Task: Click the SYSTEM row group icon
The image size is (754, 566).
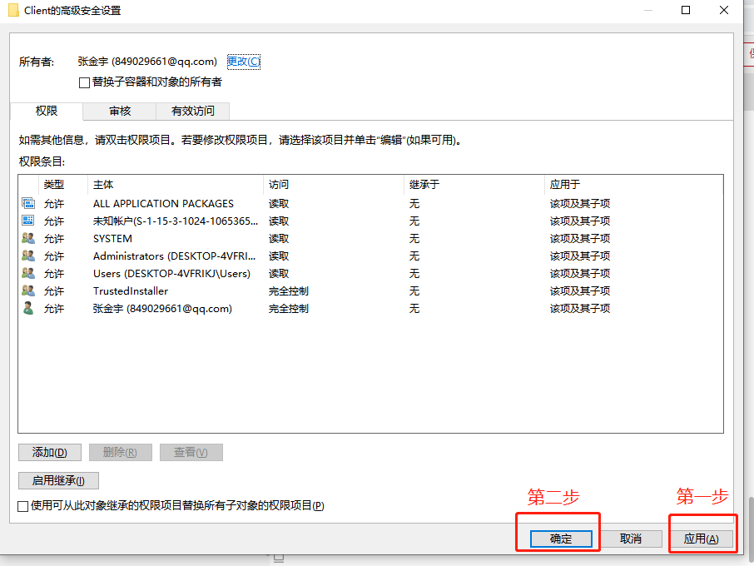Action: (x=28, y=238)
